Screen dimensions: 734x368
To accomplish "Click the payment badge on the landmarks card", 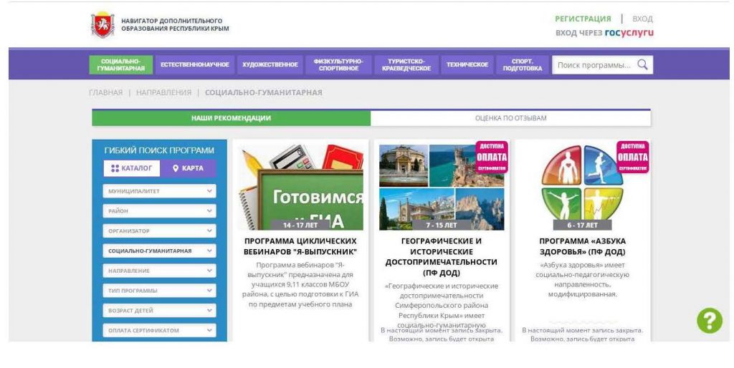I will (x=491, y=157).
